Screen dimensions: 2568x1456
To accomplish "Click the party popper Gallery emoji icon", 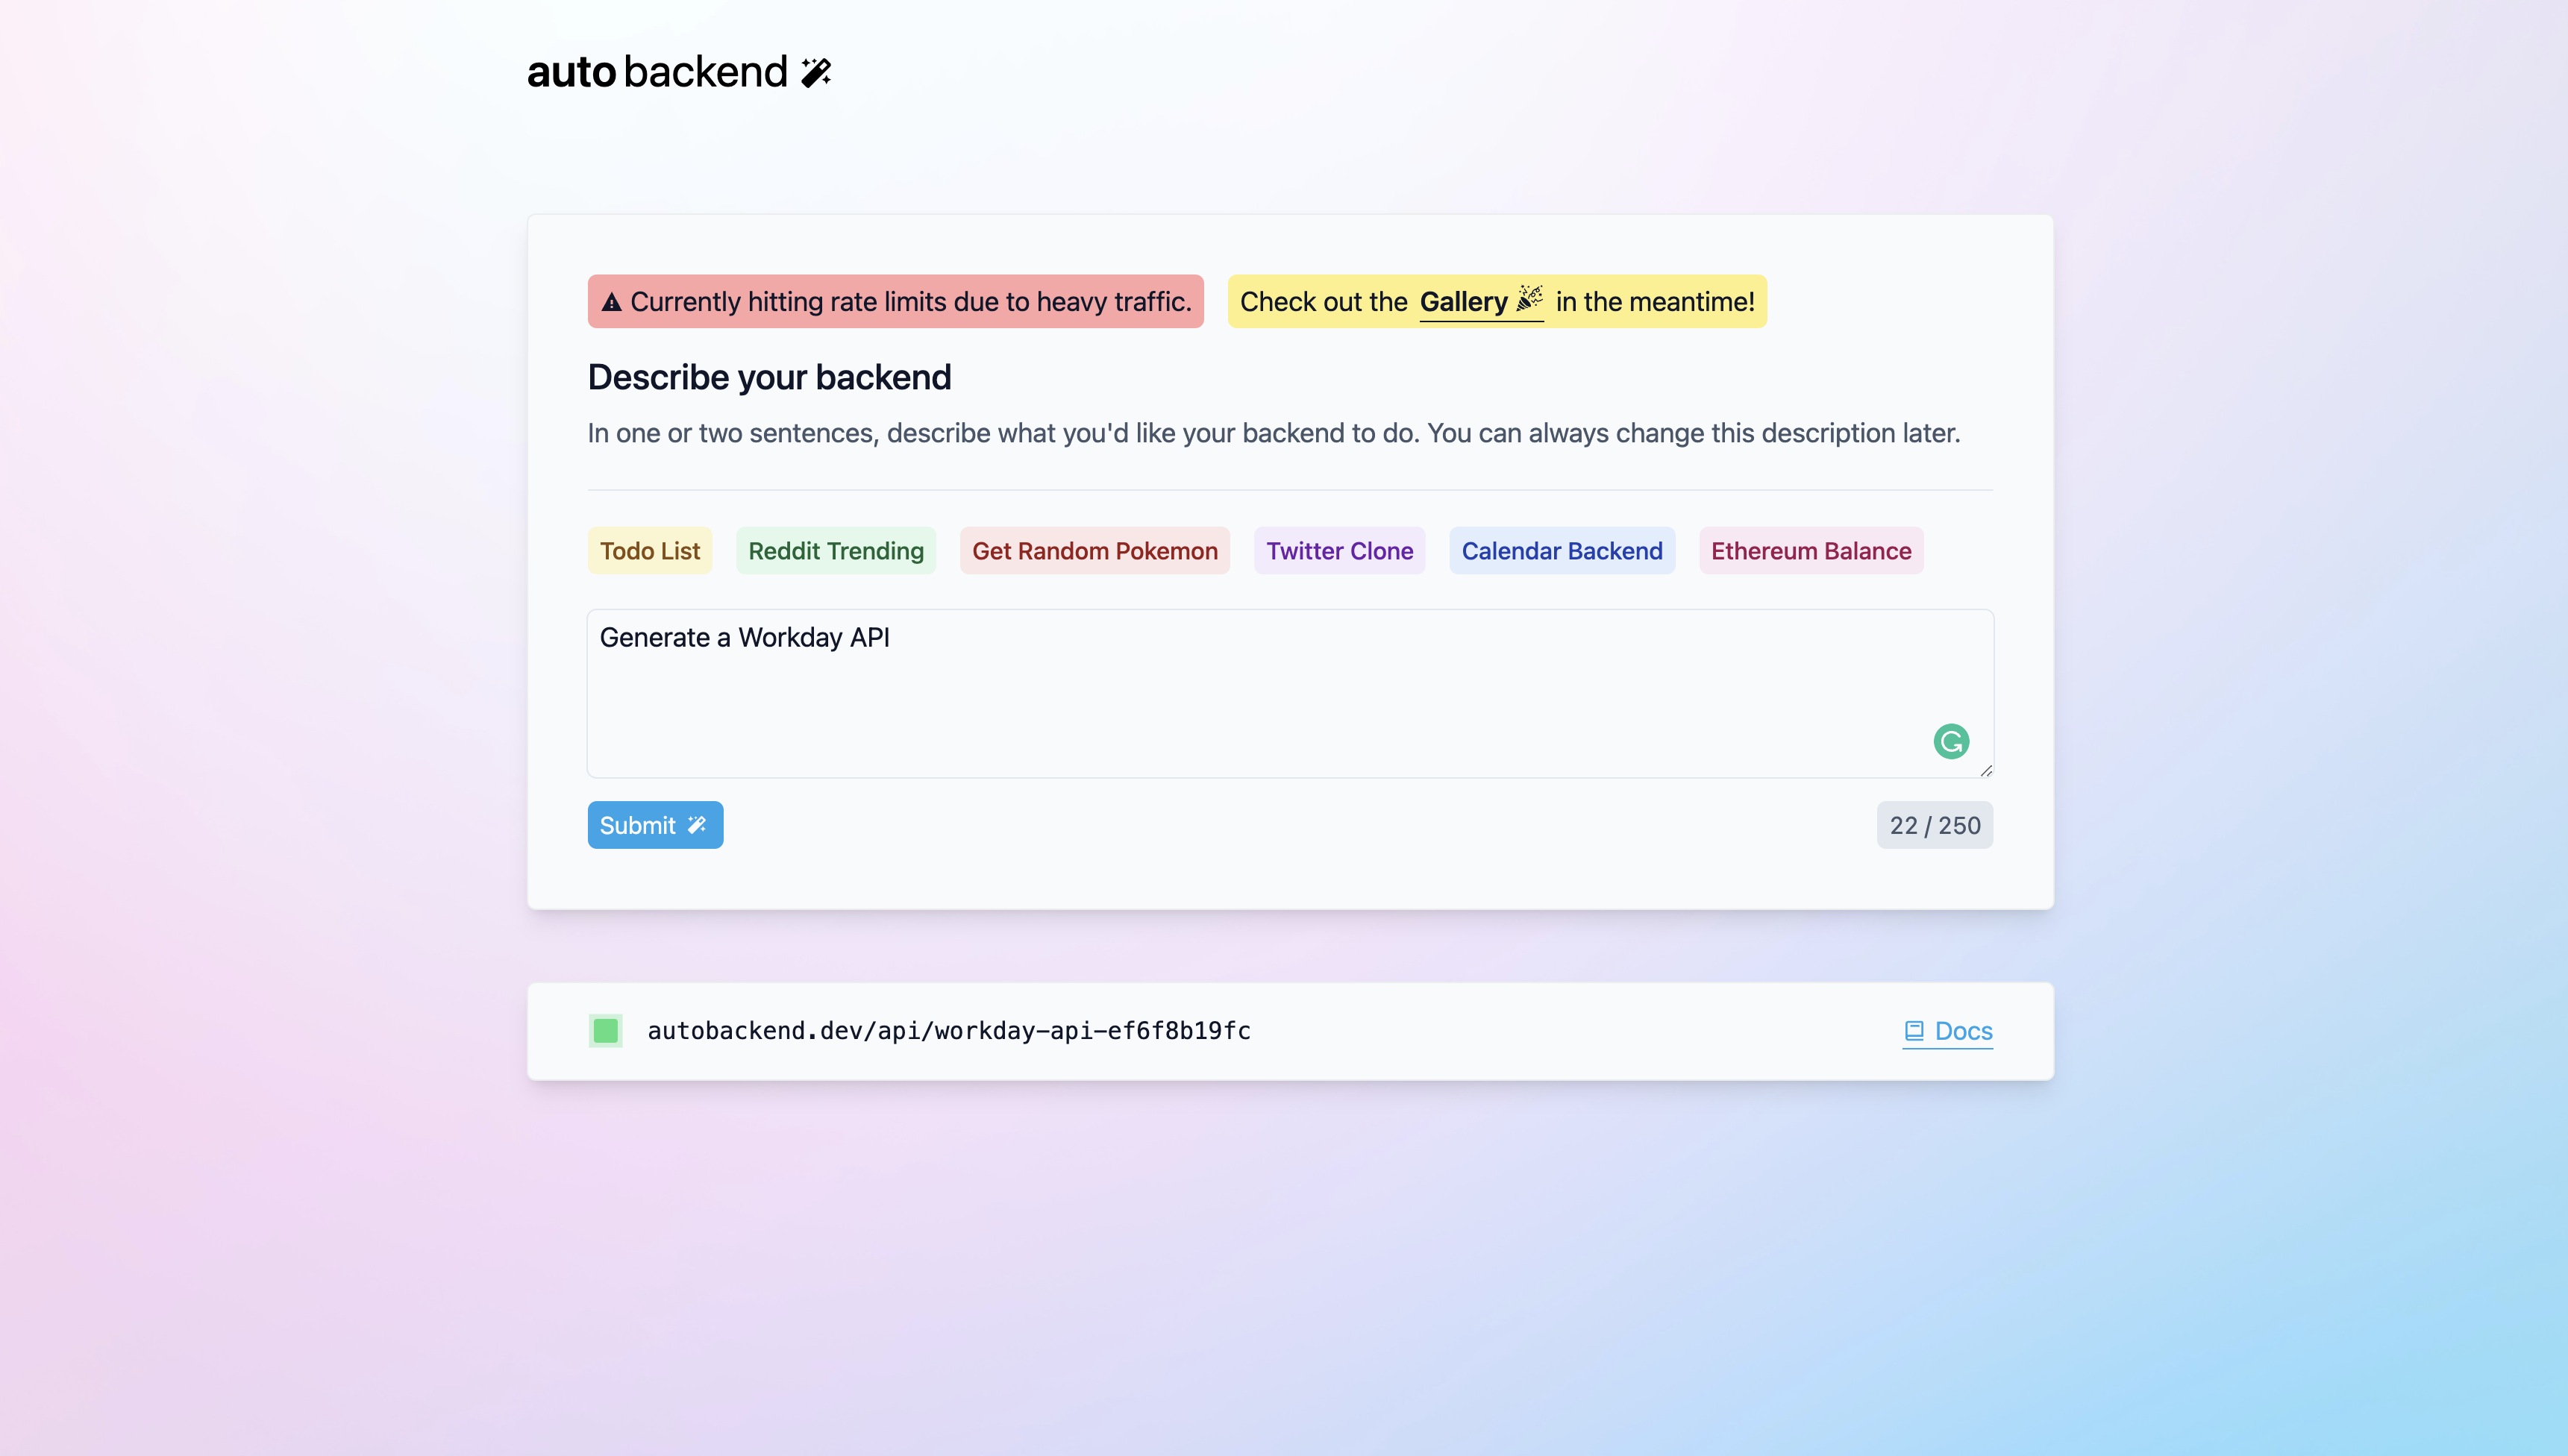I will coord(1526,300).
